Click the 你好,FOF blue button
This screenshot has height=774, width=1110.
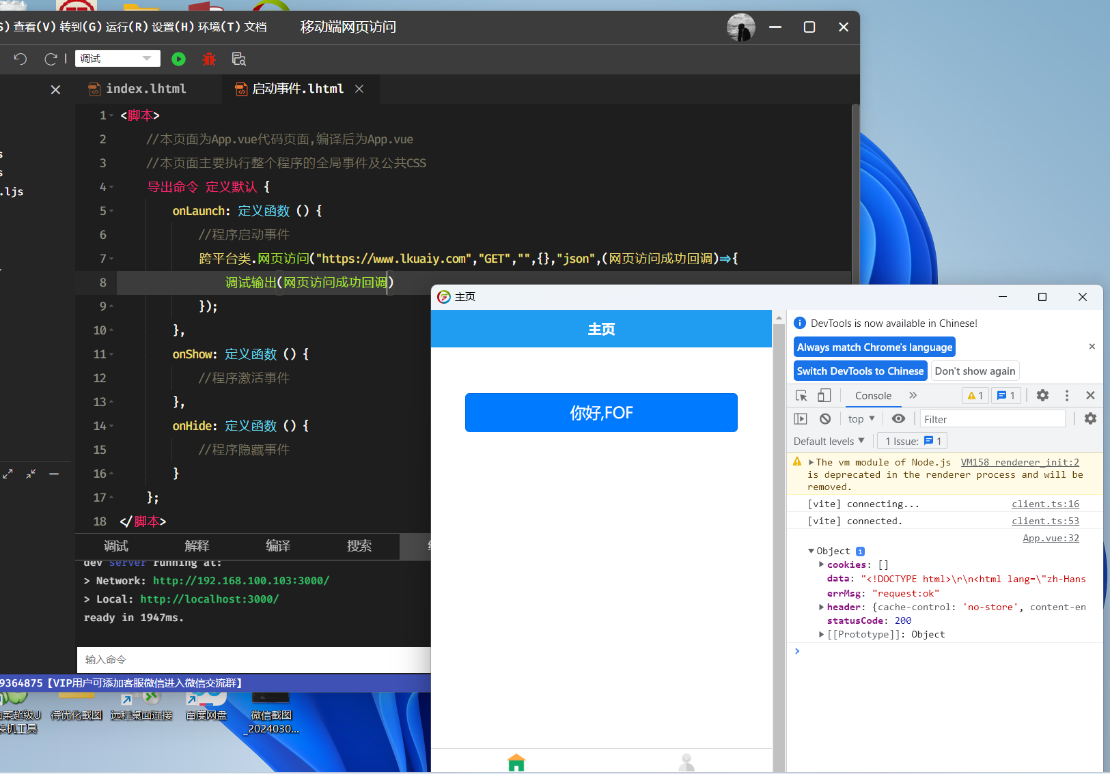click(601, 412)
